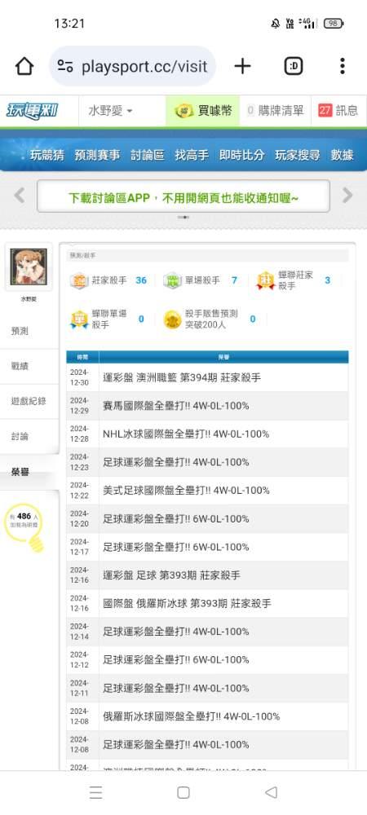The image size is (367, 815).
Task: Open the browser three-dot menu
Action: pos(342,66)
